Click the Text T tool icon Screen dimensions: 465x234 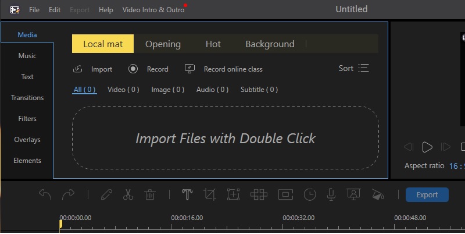[187, 195]
